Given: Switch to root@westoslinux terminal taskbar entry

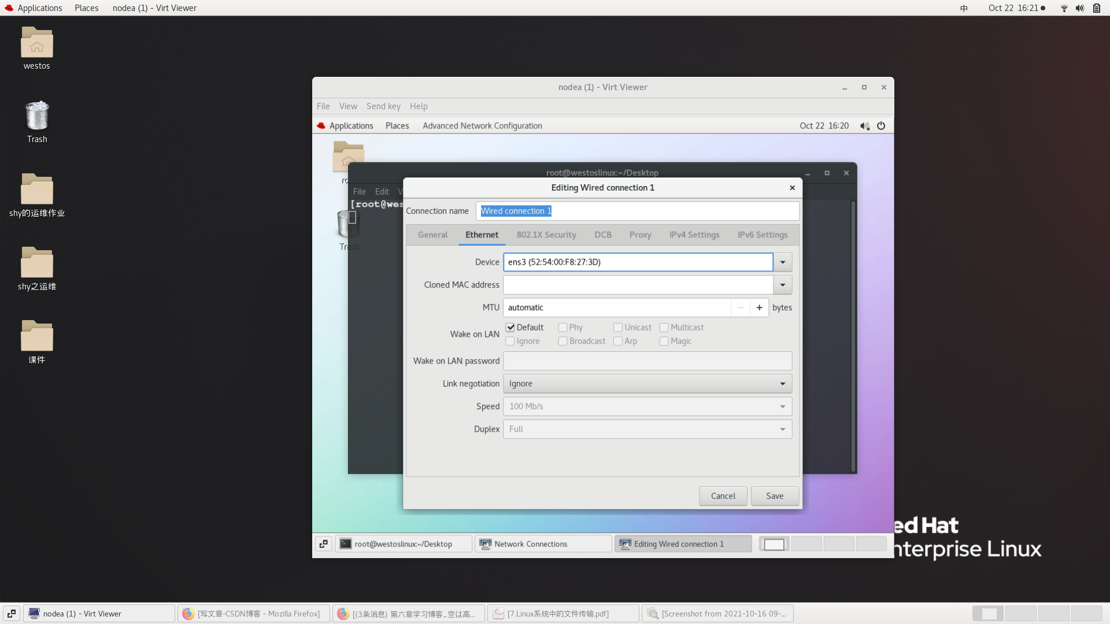Looking at the screenshot, I should click(x=404, y=544).
